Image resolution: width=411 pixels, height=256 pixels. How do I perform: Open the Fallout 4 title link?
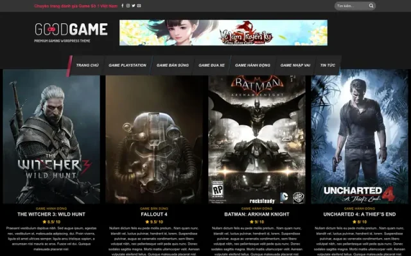click(154, 214)
